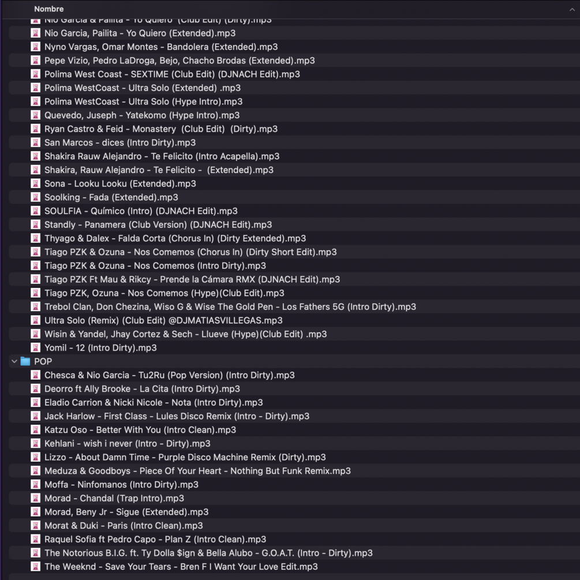The height and width of the screenshot is (580, 580).
Task: Click mp3 icon of Chesca Tu2Ru
Action: point(36,376)
